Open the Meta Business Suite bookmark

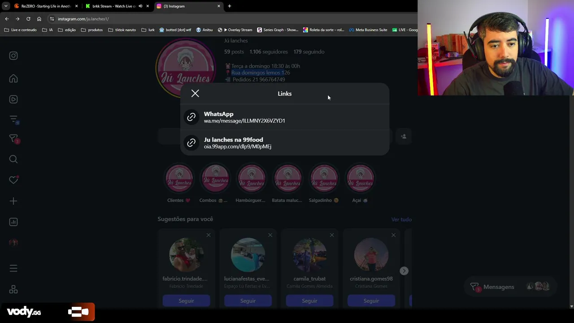pyautogui.click(x=368, y=30)
